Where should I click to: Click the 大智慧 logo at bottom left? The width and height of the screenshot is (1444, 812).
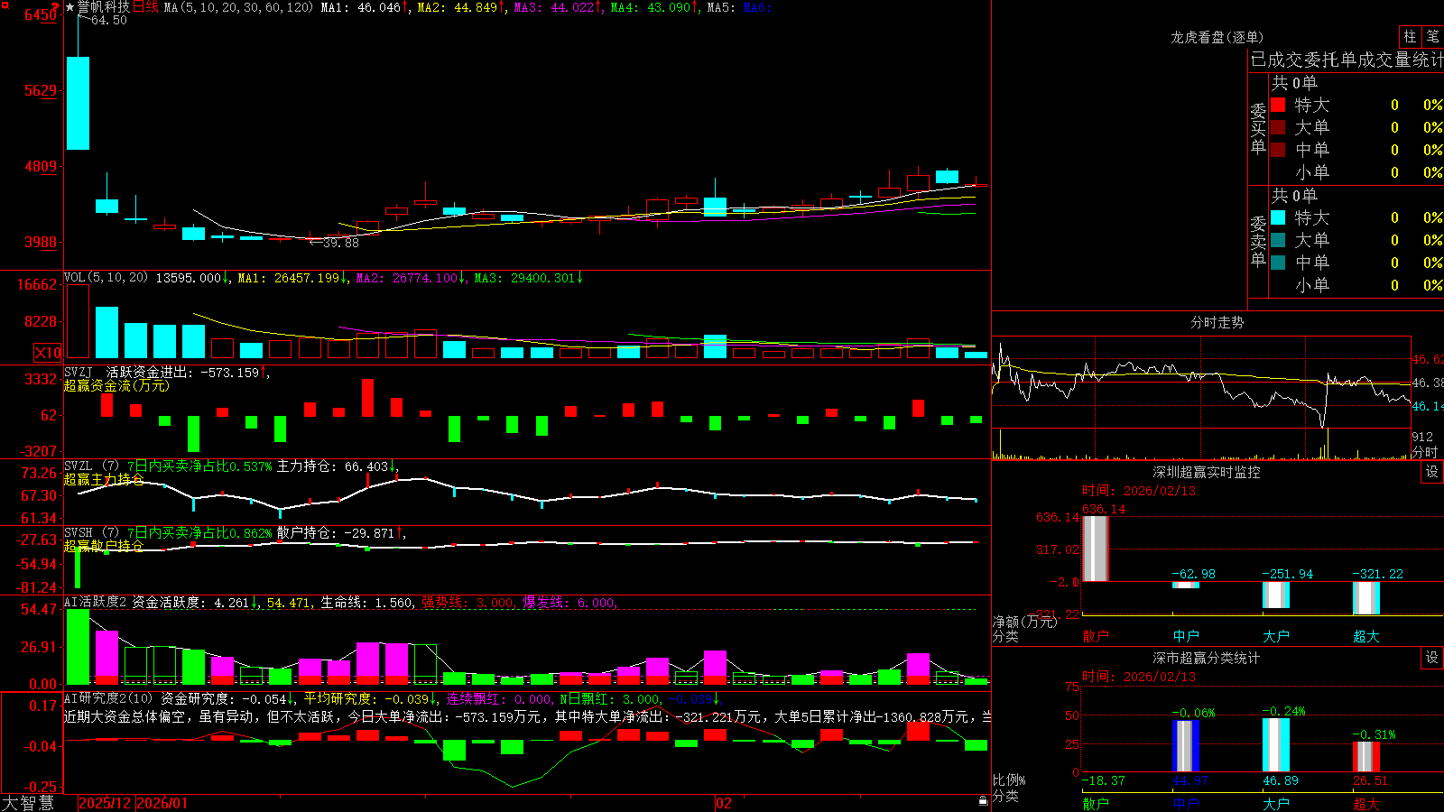pyautogui.click(x=28, y=803)
